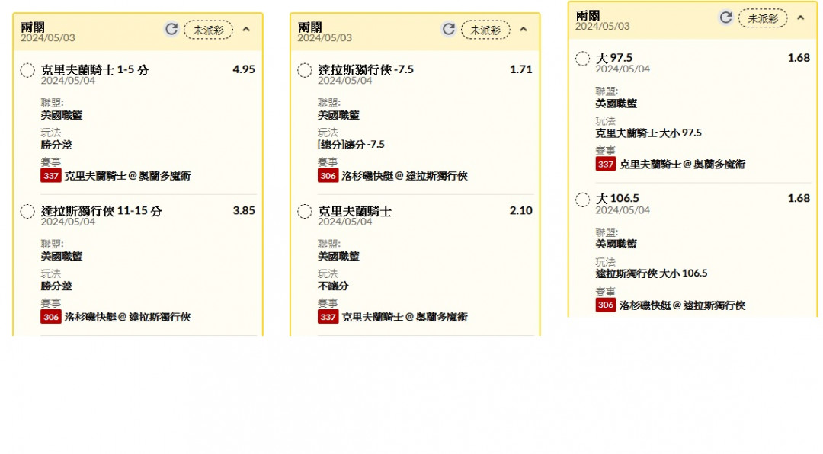This screenshot has width=823, height=454.
Task: Select circle beside 達拉斯獨行俠 11-15 分
Action: pos(27,211)
